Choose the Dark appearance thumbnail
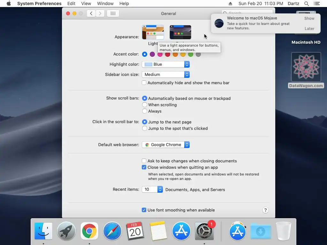The height and width of the screenshot is (245, 327). pos(180,32)
